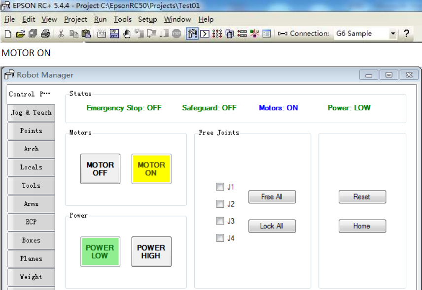The height and width of the screenshot is (290, 422).
Task: Click the Project Explorer window icon
Action: coord(266,33)
